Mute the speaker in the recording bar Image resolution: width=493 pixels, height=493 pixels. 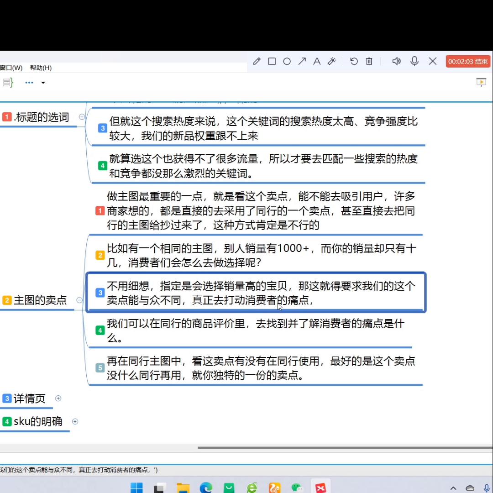click(396, 61)
